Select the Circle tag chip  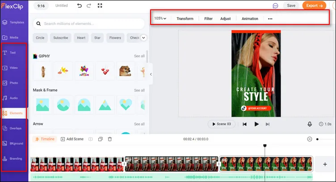[40, 38]
